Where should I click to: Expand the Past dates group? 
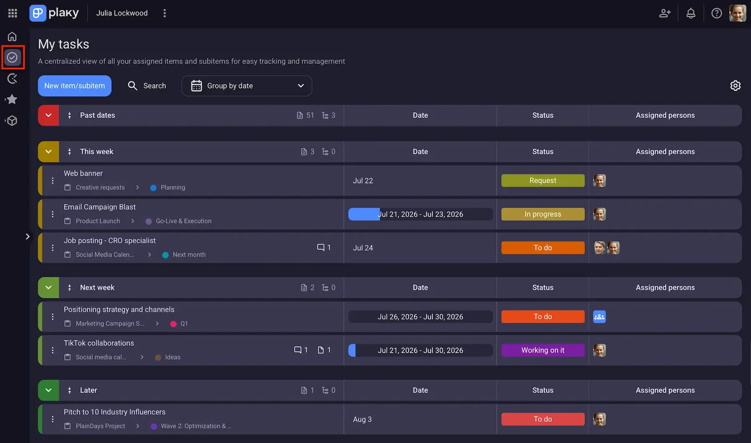click(x=48, y=115)
